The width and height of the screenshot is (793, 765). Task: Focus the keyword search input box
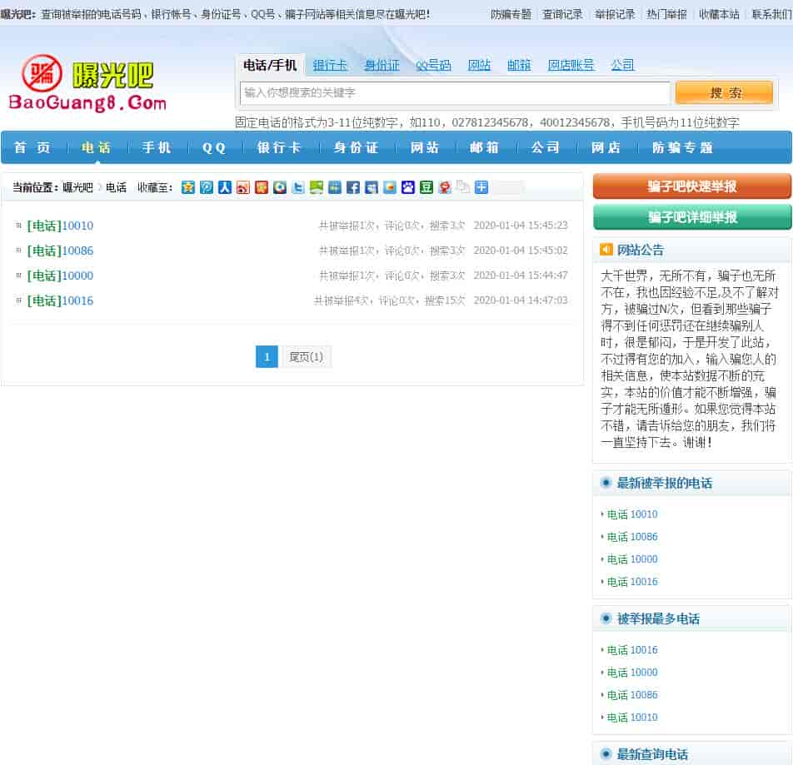(x=455, y=93)
